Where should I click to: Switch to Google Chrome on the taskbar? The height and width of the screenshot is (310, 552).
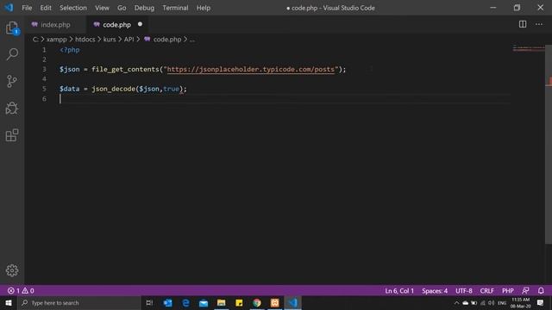[257, 302]
